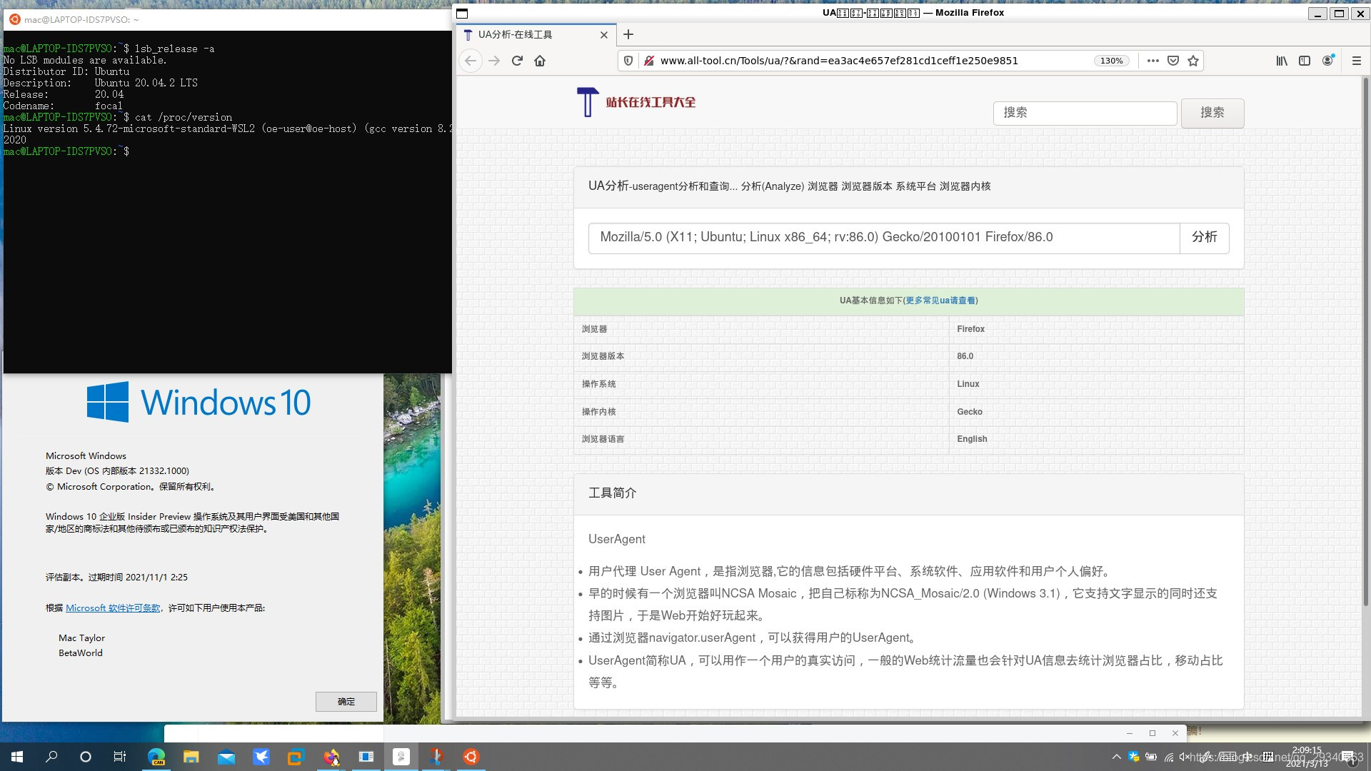Switch to Firefox Linux taskbar icon

331,757
